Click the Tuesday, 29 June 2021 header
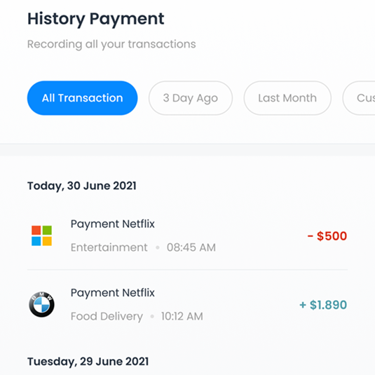This screenshot has height=375, width=375. click(88, 362)
